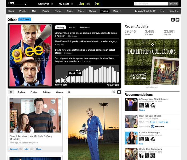187x160 pixels.
Task: Click the Search People input field
Action: point(151,4)
